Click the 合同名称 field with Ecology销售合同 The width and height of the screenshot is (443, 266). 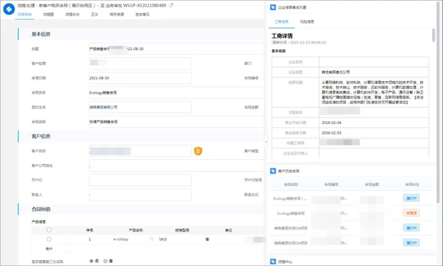tap(176, 93)
